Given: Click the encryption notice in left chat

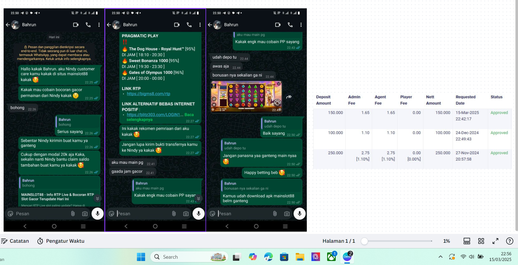Looking at the screenshot, I should (x=54, y=53).
